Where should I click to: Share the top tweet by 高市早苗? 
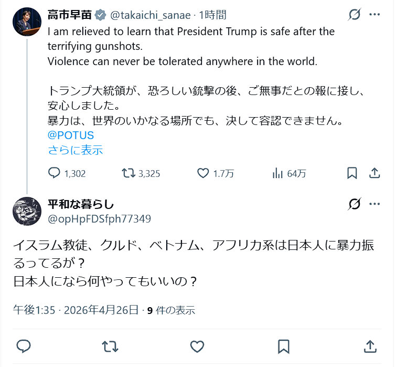coord(374,173)
